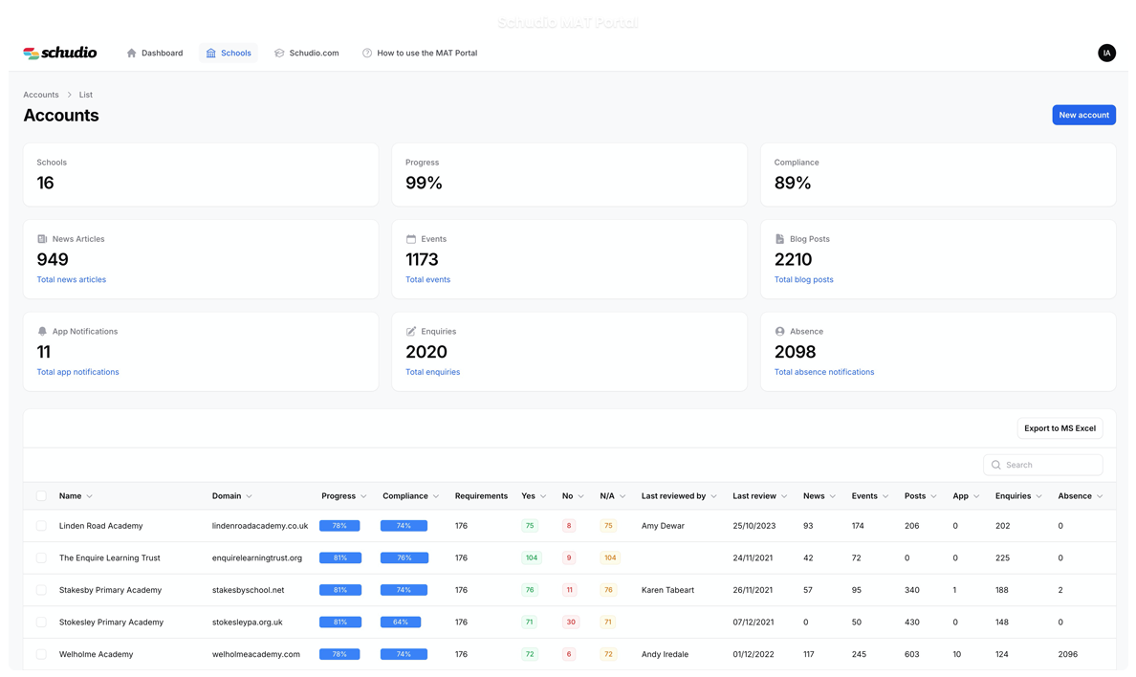
Task: Expand the Compliance column sort arrow
Action: [x=436, y=496]
